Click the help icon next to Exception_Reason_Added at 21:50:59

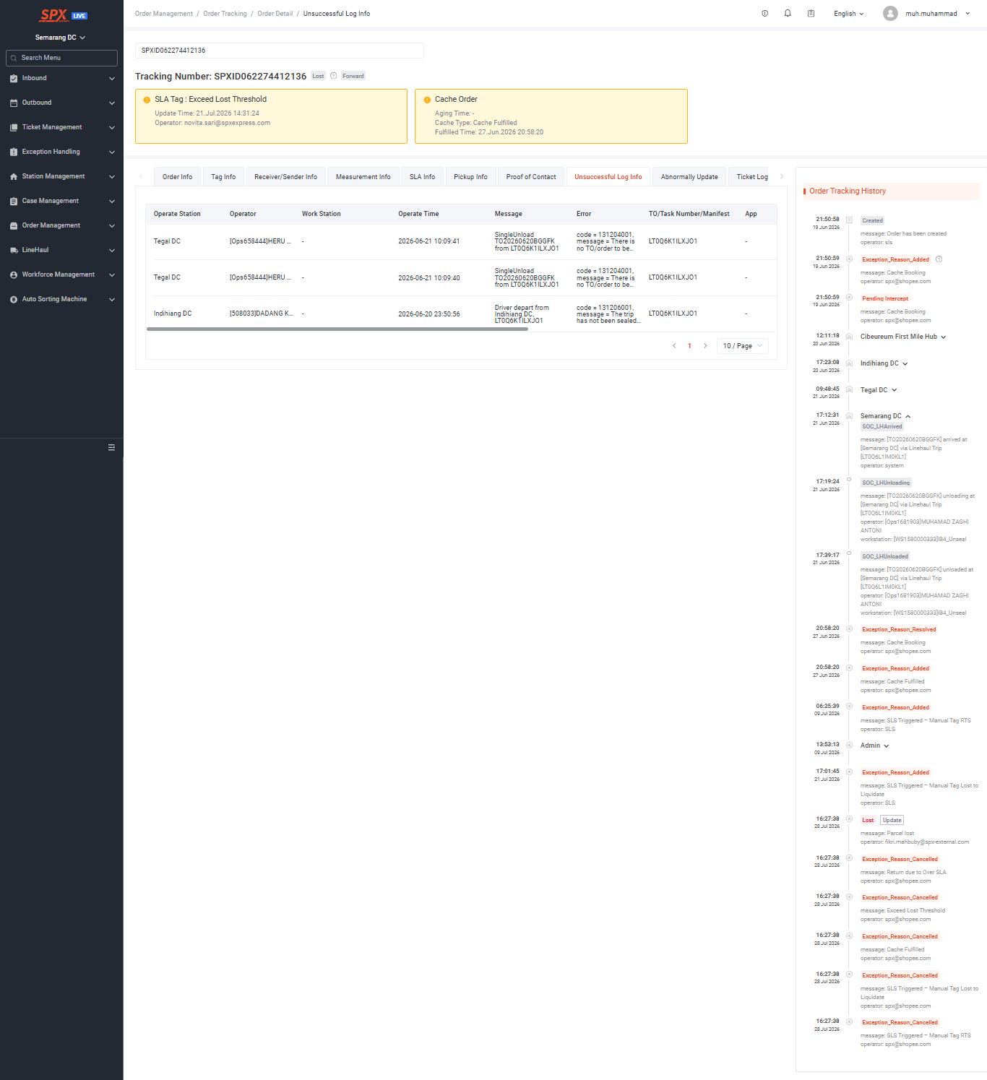pyautogui.click(x=939, y=259)
